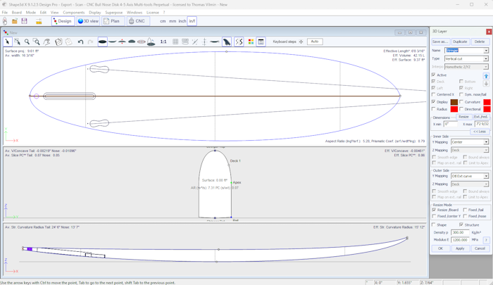Toggle the 1:1 scale view
The width and height of the screenshot is (493, 285).
(163, 42)
